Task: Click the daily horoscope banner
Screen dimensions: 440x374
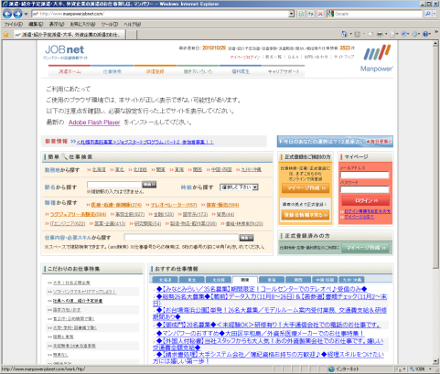Action: (x=335, y=142)
